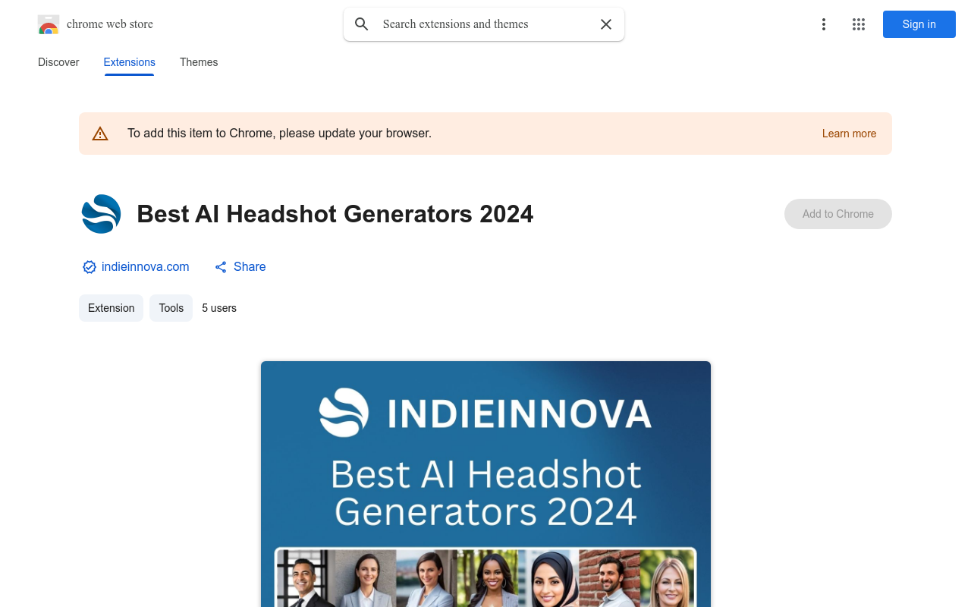971x607 pixels.
Task: Click the chrome web store title text
Action: (x=110, y=24)
